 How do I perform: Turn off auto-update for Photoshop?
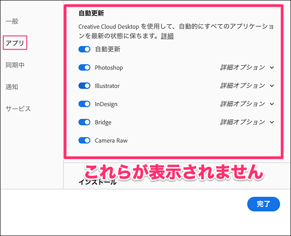tap(84, 67)
